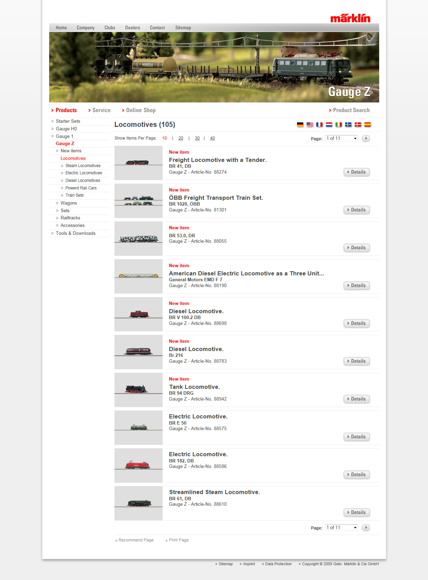Open the ÖBB Freight Transport Train Set thumbnail
The height and width of the screenshot is (580, 428).
coord(139,201)
